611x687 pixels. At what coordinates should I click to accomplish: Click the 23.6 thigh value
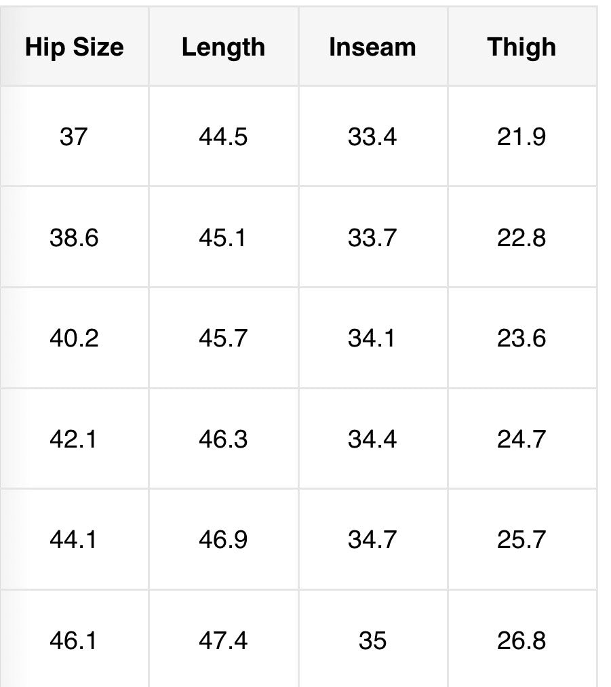(521, 338)
